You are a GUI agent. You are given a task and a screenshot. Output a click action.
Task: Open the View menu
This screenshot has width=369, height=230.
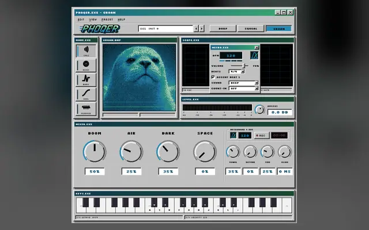point(93,20)
